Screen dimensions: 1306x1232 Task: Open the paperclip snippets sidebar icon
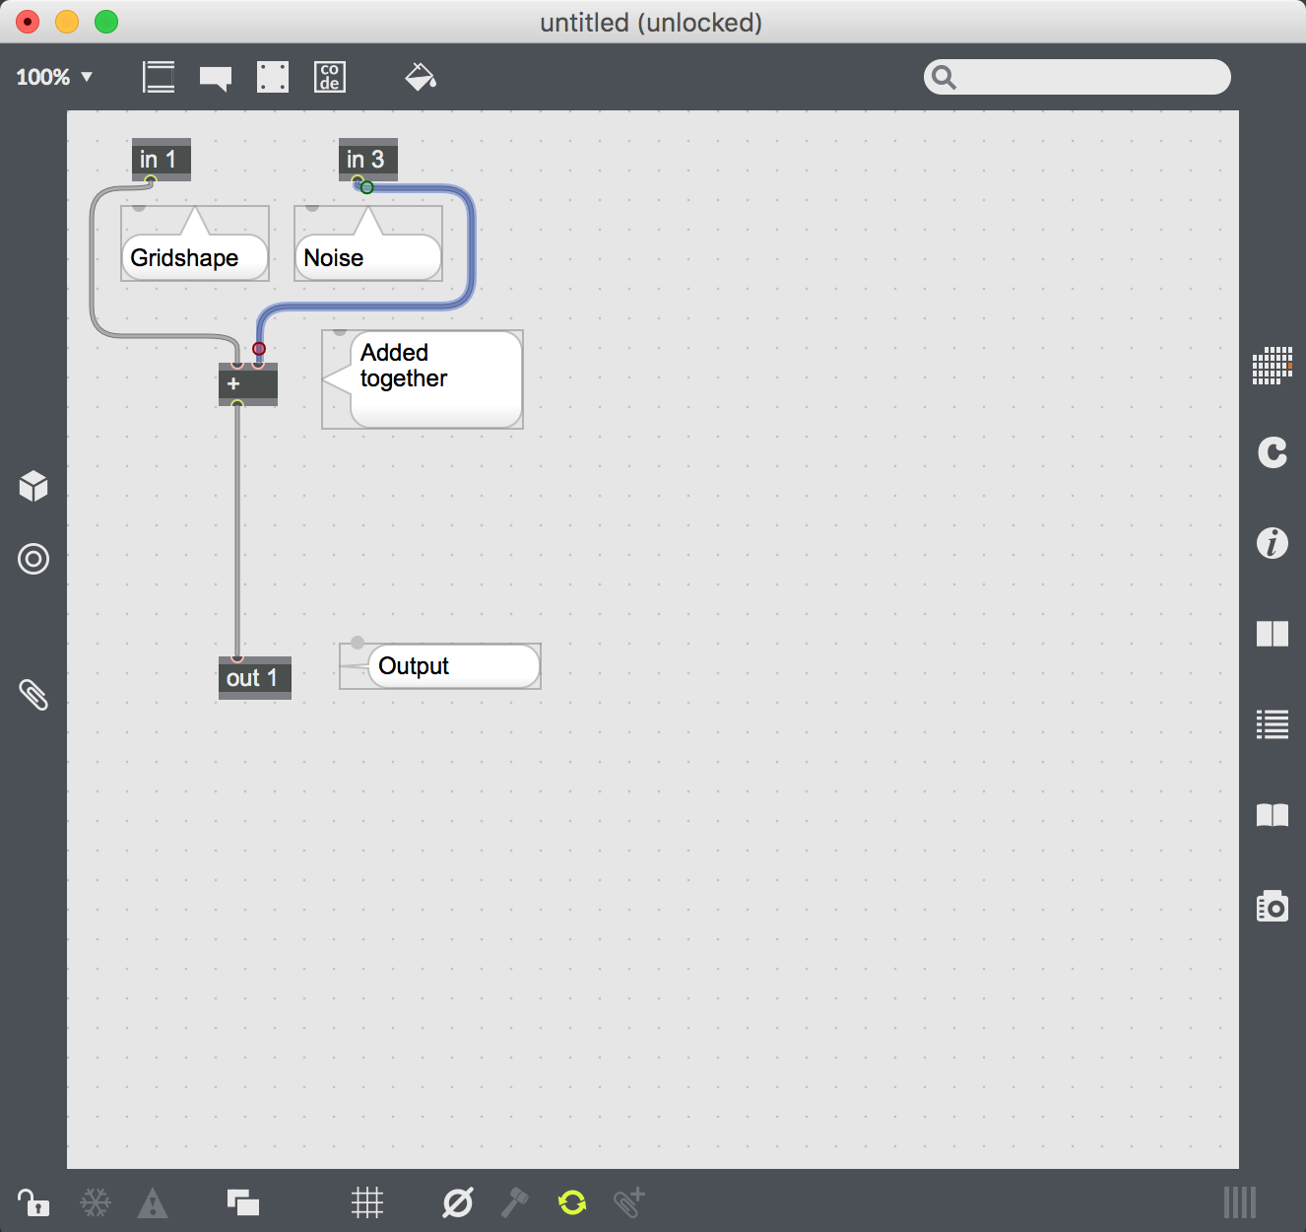(x=33, y=695)
